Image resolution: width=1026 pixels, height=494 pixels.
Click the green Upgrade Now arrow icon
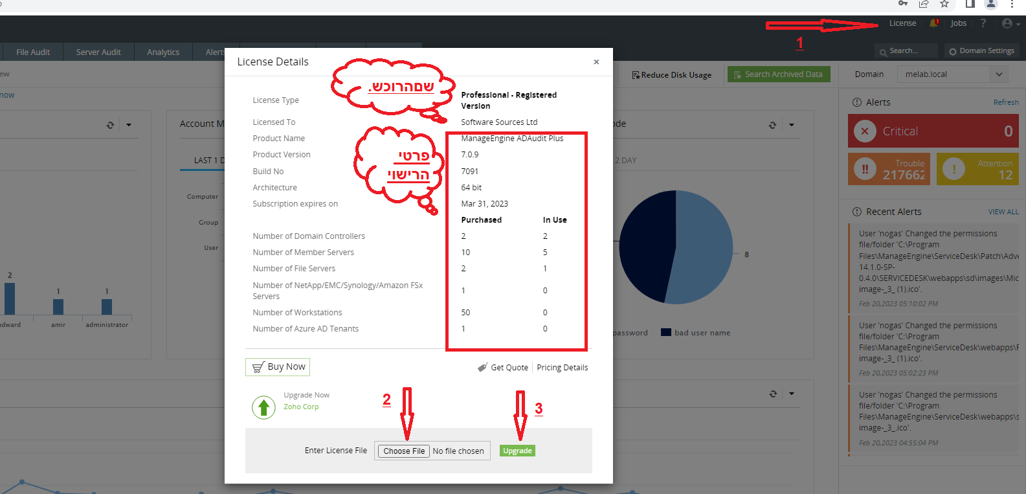click(x=263, y=407)
